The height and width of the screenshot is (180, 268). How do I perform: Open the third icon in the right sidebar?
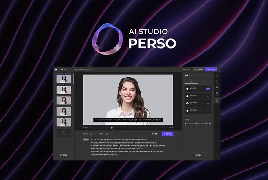(217, 87)
